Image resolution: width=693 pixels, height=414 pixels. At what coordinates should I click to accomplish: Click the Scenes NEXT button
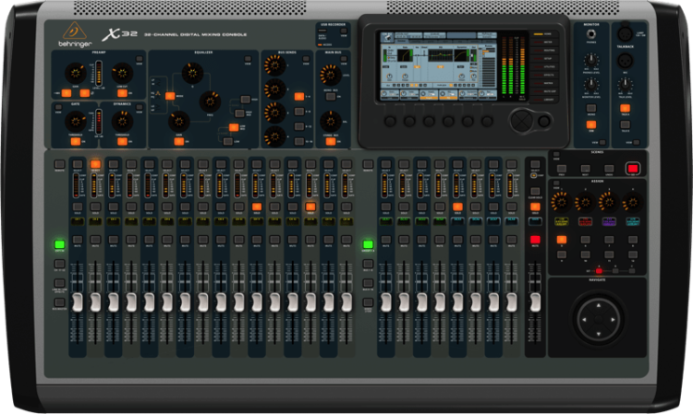coord(585,169)
